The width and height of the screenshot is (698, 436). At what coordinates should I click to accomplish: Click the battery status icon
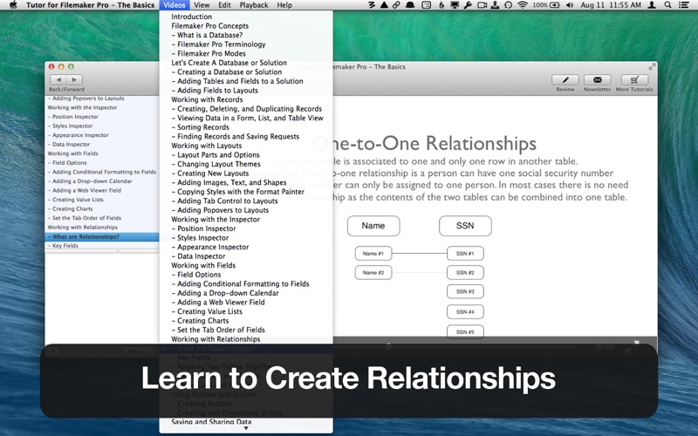click(x=555, y=5)
